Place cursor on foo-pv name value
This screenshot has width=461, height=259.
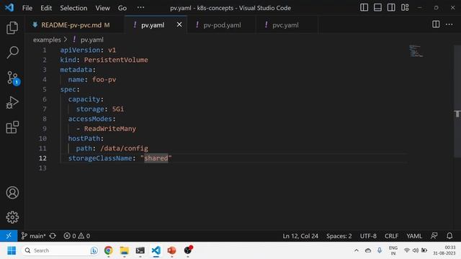pyautogui.click(x=104, y=80)
